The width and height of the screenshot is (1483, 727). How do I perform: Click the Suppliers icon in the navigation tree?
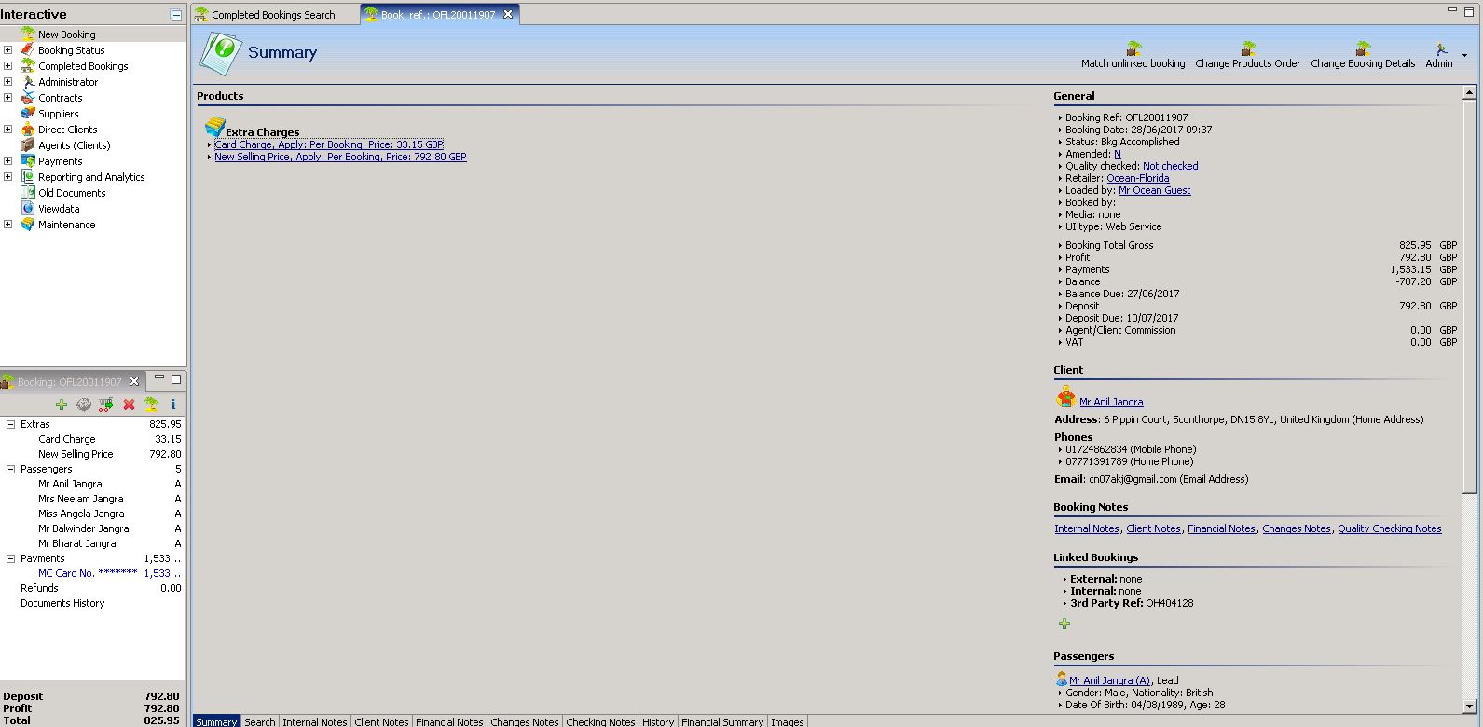tap(28, 114)
